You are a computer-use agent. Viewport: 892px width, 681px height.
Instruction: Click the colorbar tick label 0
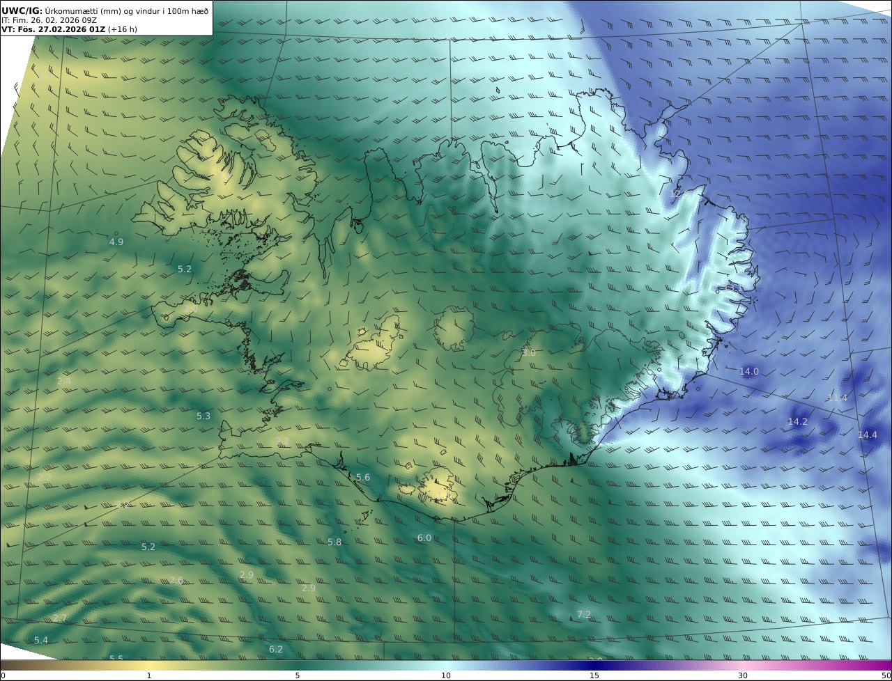(x=3, y=676)
